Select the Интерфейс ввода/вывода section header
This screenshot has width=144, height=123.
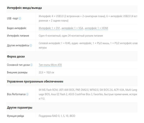(24, 8)
